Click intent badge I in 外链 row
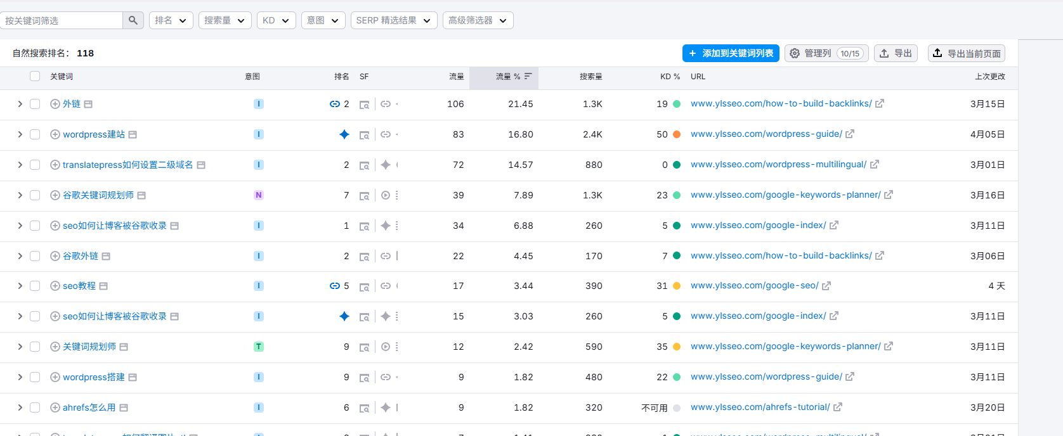Viewport: 1063px width, 436px height. pyautogui.click(x=259, y=104)
